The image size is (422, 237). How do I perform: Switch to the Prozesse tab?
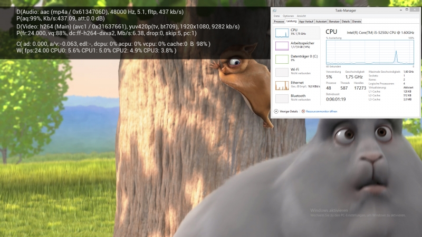pyautogui.click(x=279, y=22)
